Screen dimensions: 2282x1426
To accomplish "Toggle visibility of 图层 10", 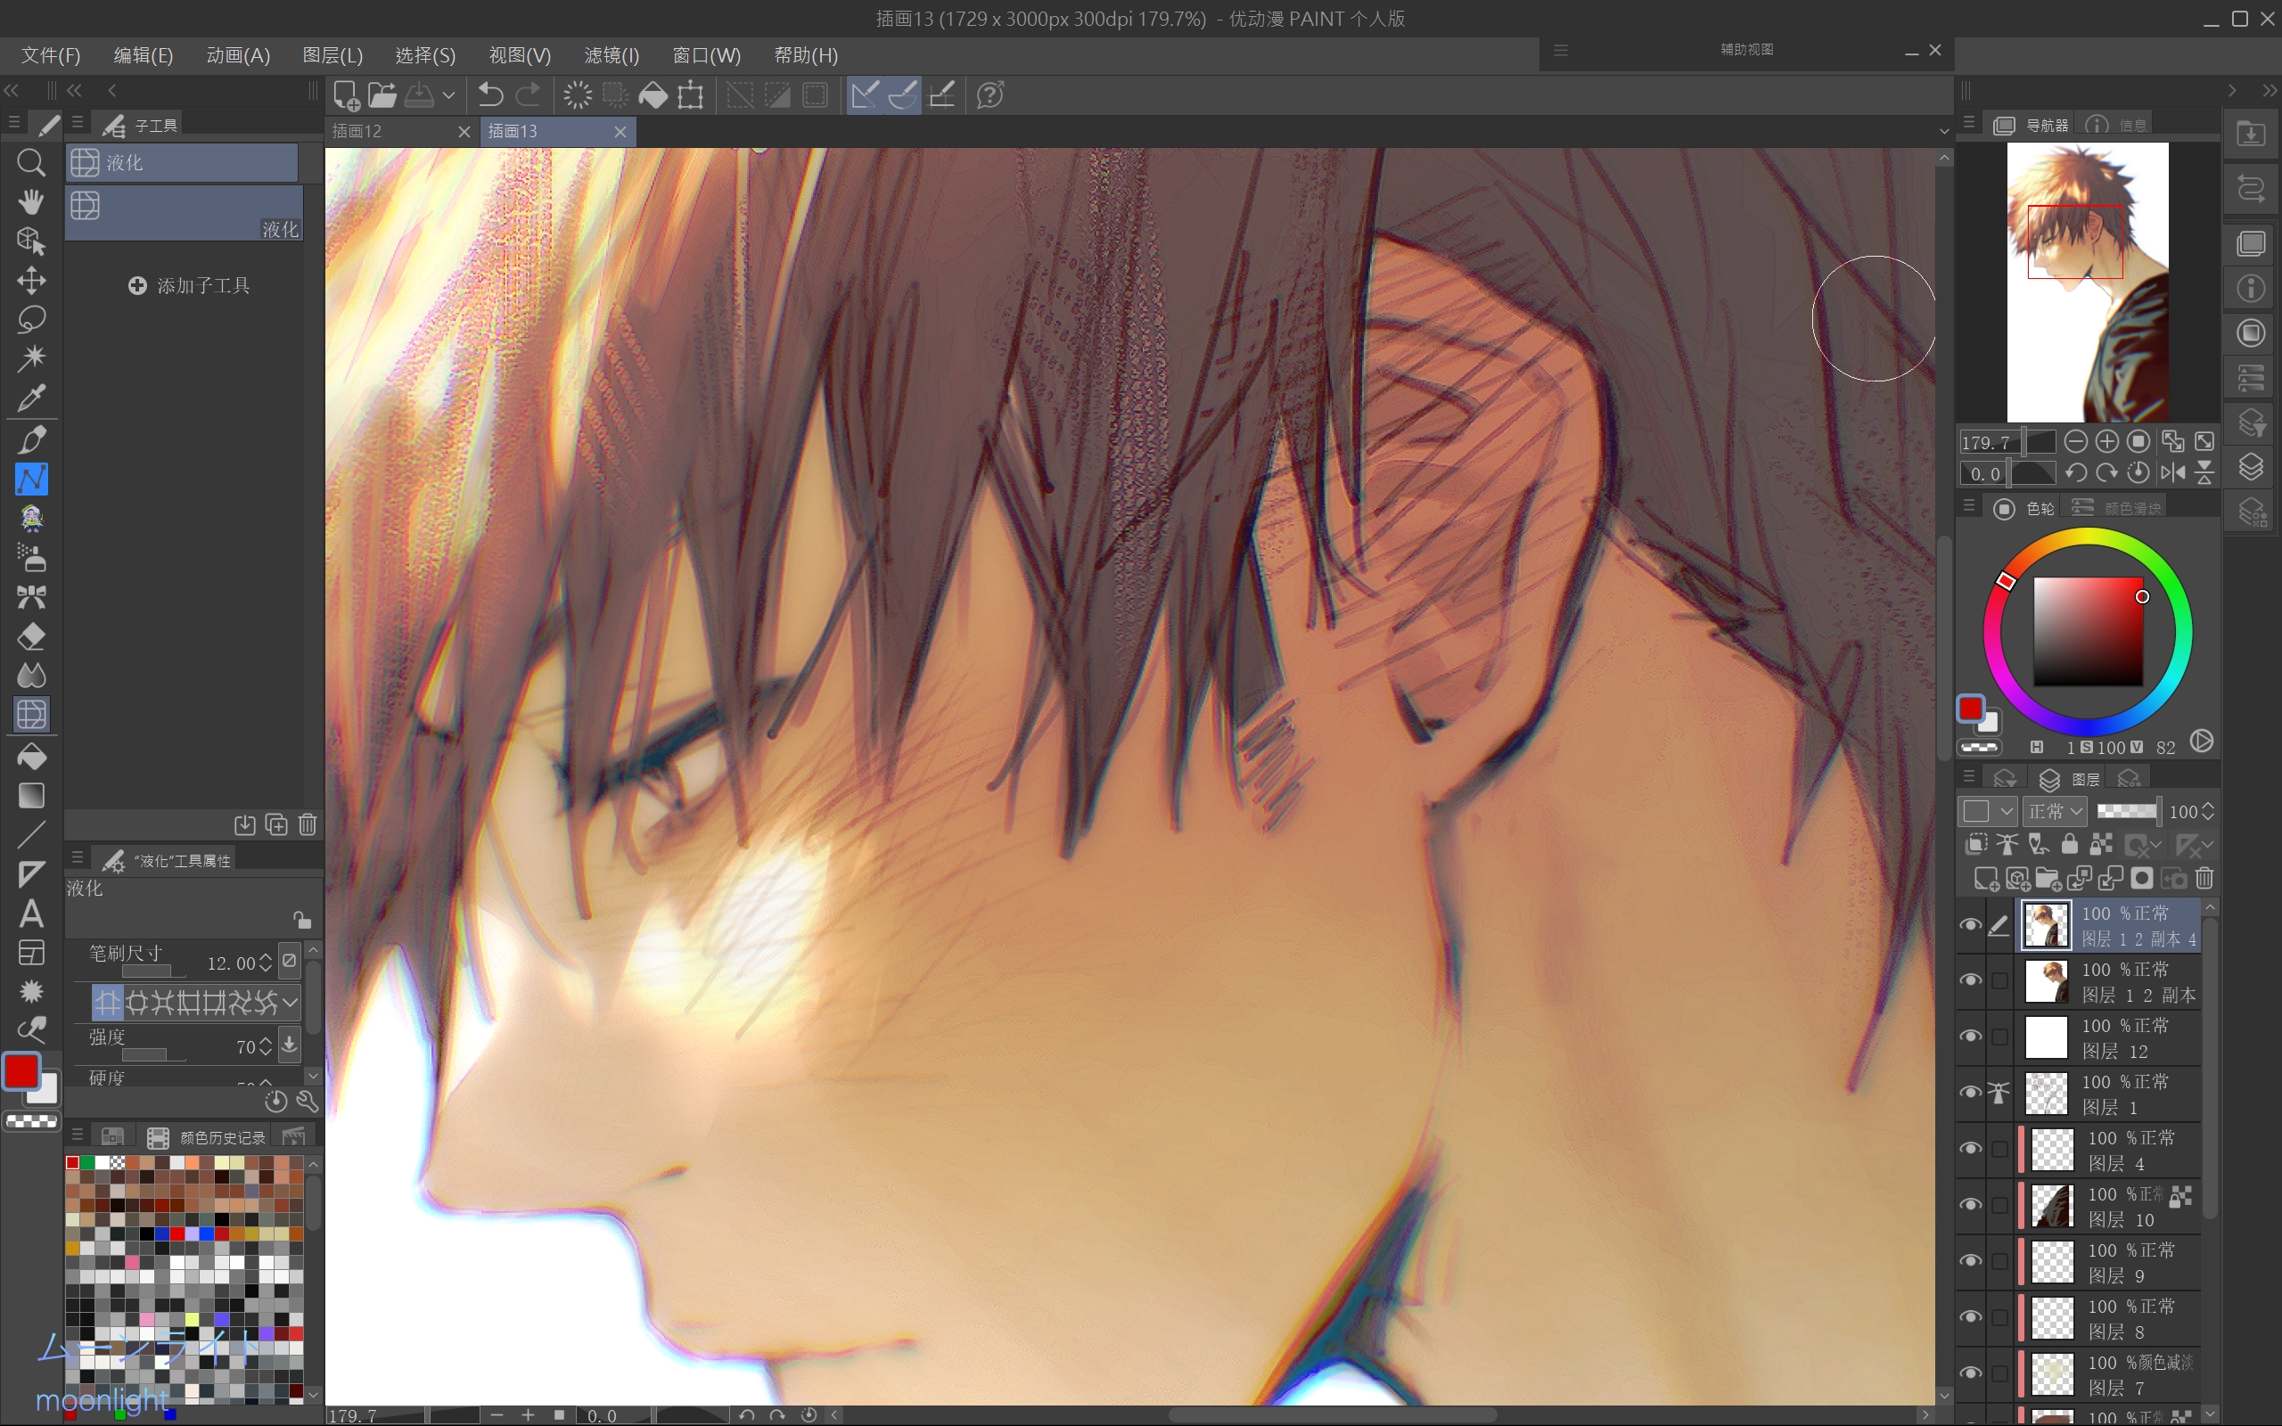I will [1970, 1205].
